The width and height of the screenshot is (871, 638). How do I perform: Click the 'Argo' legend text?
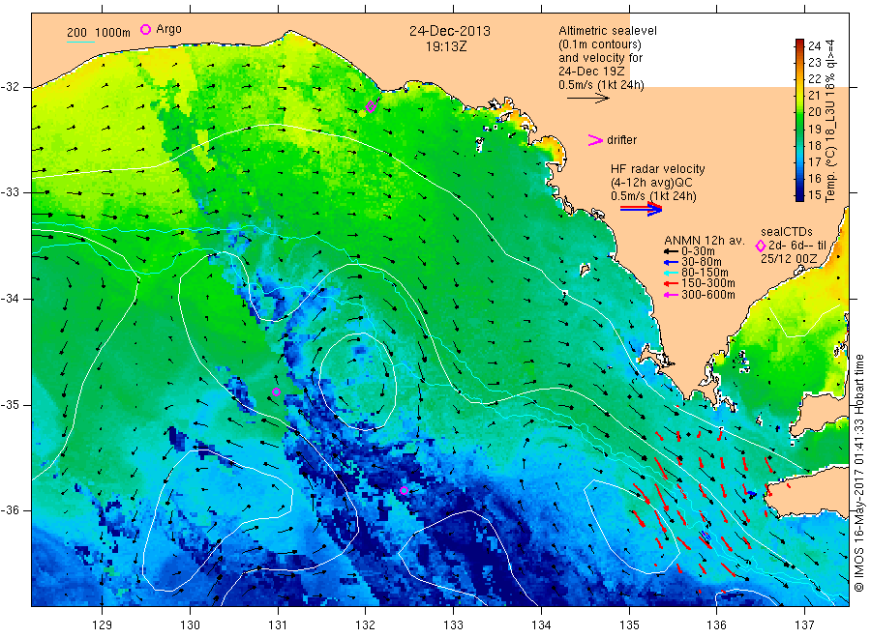[x=168, y=29]
